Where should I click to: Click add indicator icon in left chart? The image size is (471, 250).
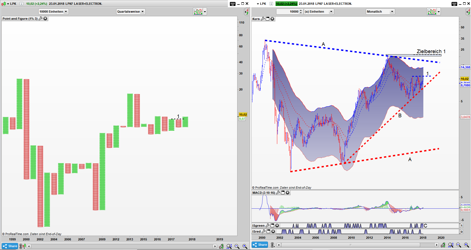(x=198, y=12)
